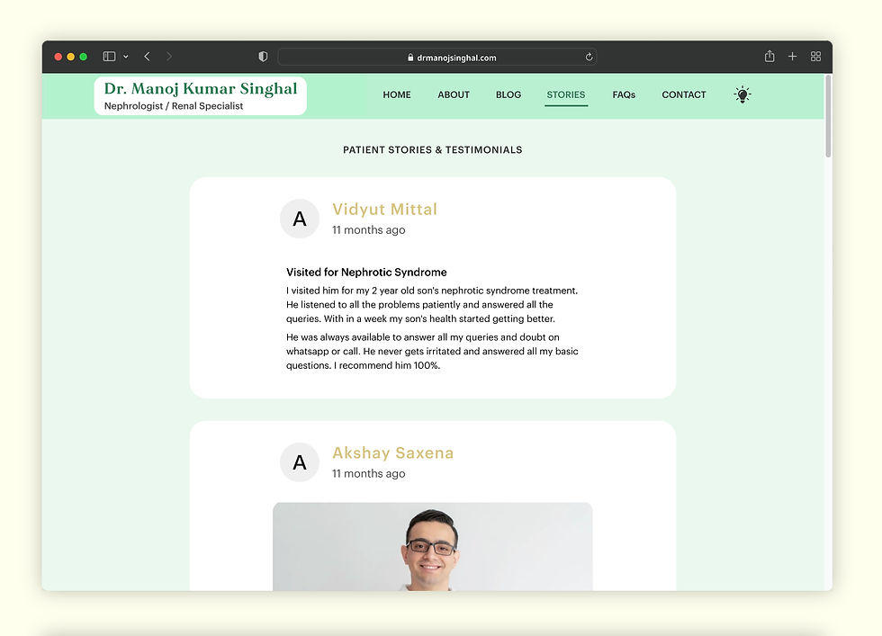The image size is (882, 636).
Task: Open the privacy shield icon
Action: click(263, 57)
